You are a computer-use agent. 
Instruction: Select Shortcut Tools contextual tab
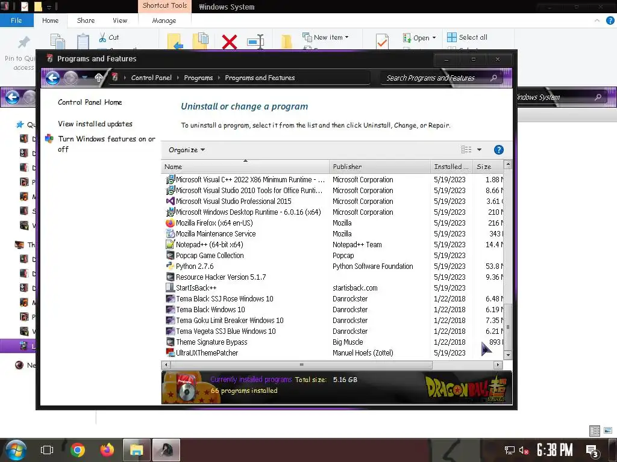164,6
